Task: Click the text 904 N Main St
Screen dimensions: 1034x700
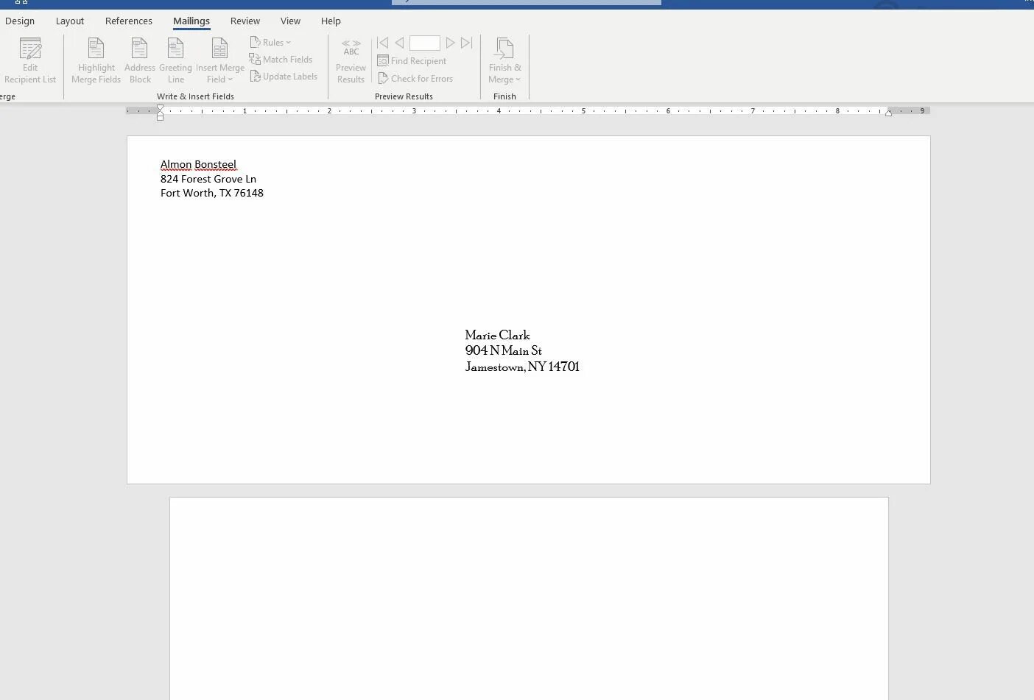Action: point(504,350)
